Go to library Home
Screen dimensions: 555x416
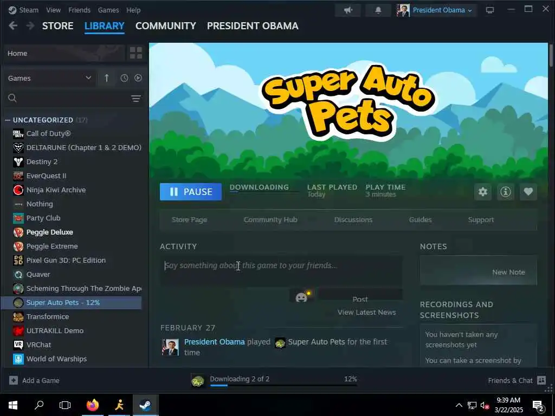(64, 53)
